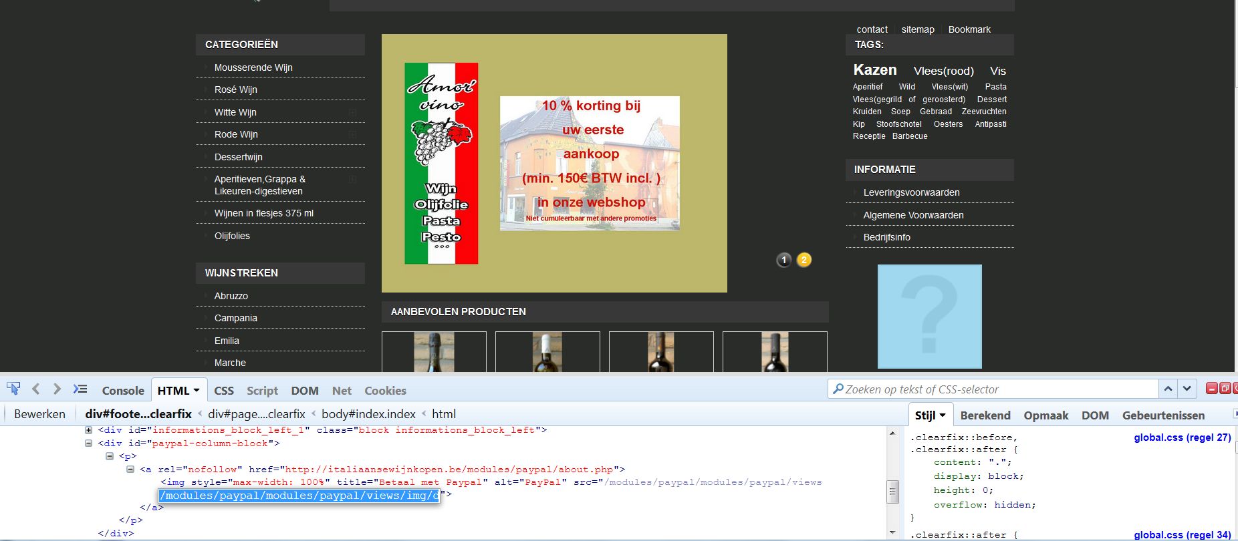
Task: Go to slide 2 of the banner
Action: click(x=804, y=260)
